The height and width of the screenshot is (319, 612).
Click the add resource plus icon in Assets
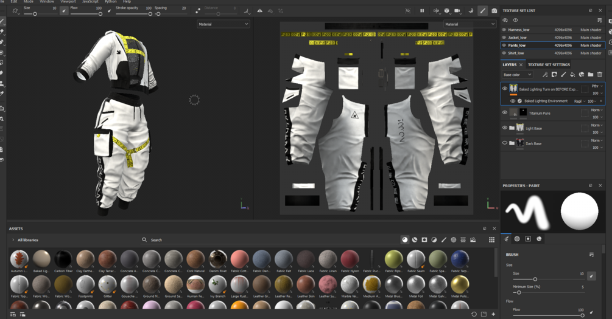[493, 314]
